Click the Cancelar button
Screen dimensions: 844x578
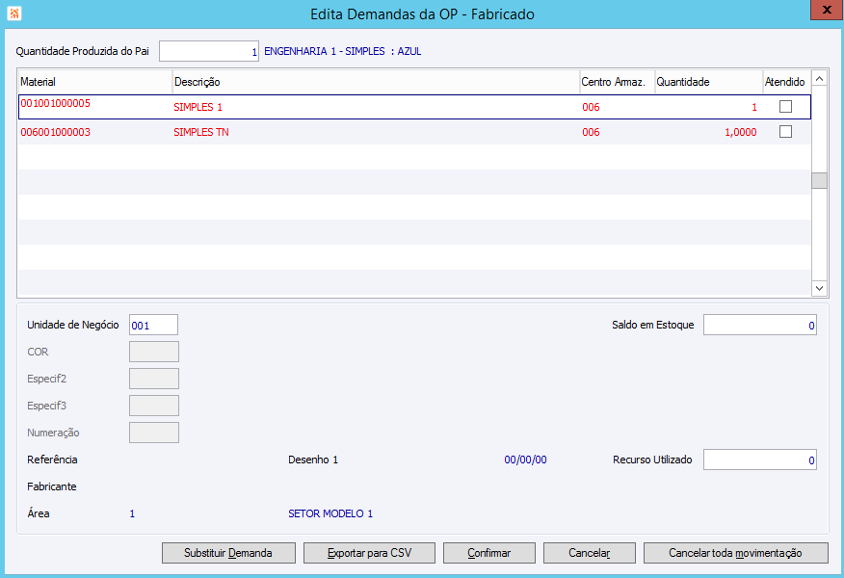(x=590, y=553)
